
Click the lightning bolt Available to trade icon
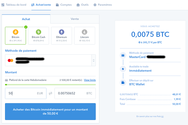(x=123, y=69)
